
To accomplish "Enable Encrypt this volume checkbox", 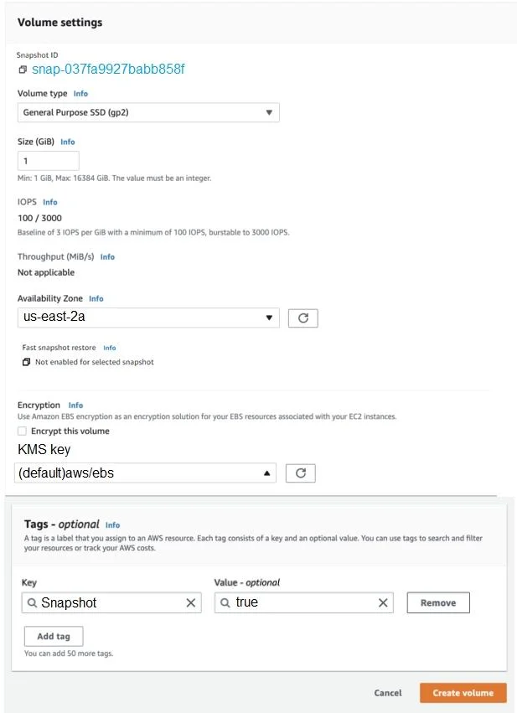I will (22, 431).
